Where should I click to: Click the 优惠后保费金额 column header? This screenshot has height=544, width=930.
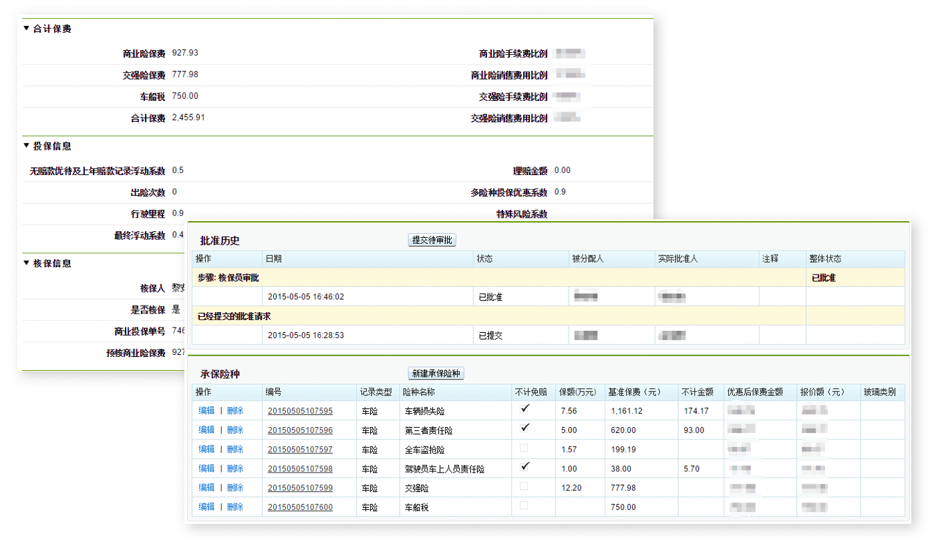[760, 392]
